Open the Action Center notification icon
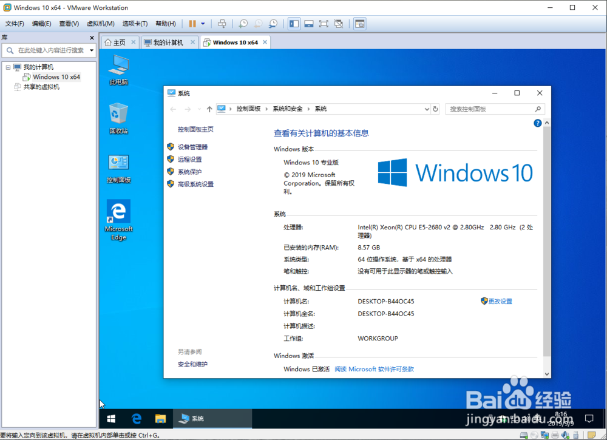Image resolution: width=607 pixels, height=440 pixels. 589,418
